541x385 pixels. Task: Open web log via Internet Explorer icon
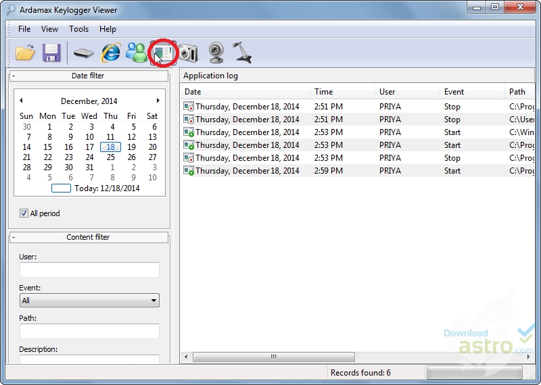[x=110, y=53]
